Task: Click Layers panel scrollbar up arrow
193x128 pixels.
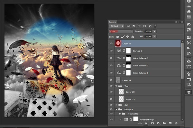Action: coord(182,41)
